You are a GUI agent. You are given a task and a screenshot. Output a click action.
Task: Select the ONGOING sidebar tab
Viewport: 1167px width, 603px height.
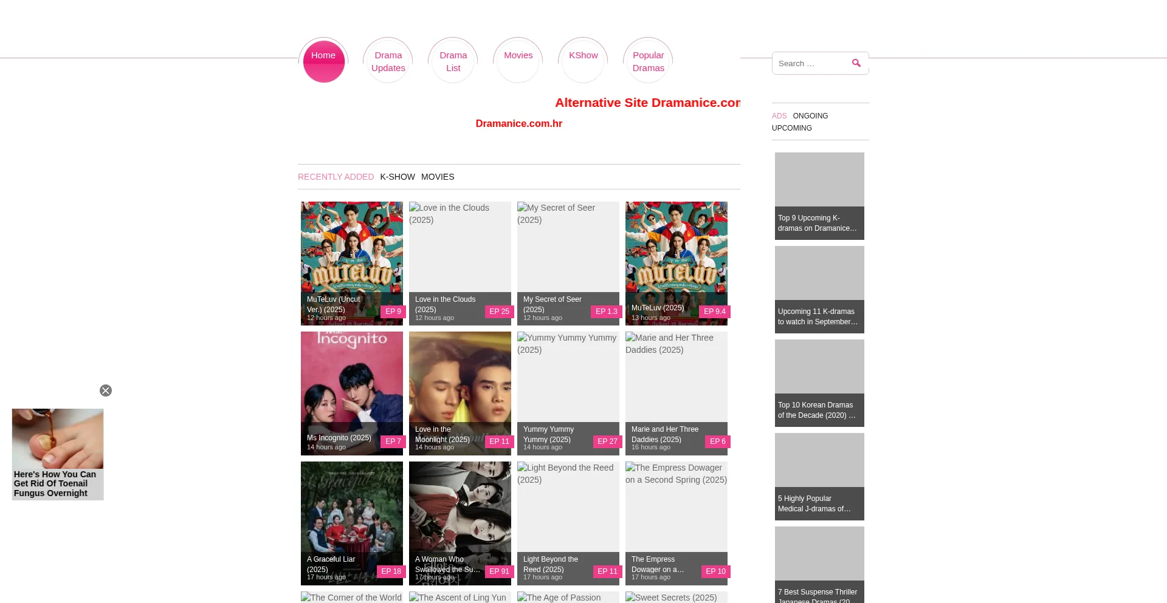810,116
